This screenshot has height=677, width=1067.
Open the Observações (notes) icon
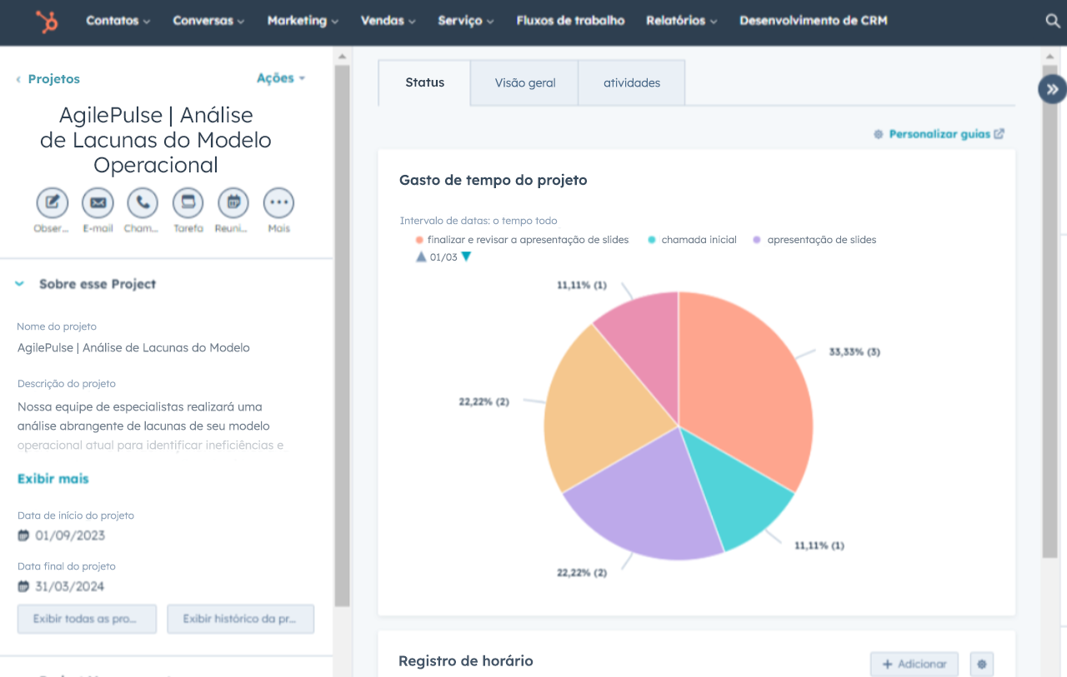[52, 202]
